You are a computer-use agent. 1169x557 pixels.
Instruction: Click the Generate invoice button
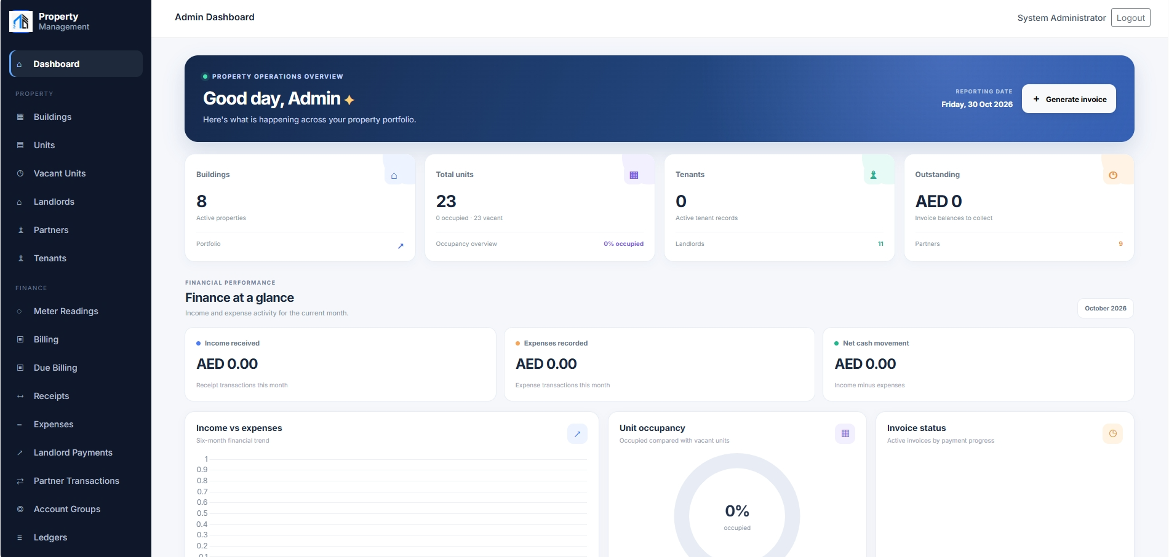coord(1069,99)
